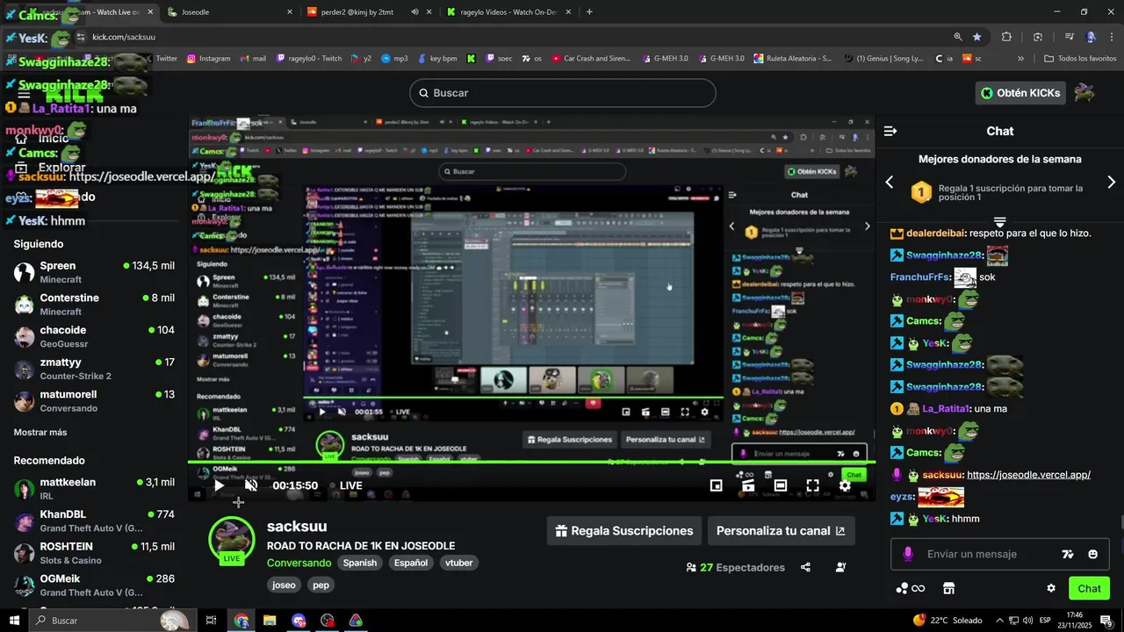1124x632 pixels.
Task: Open mattkeelan in Recomendado
Action: click(93, 489)
